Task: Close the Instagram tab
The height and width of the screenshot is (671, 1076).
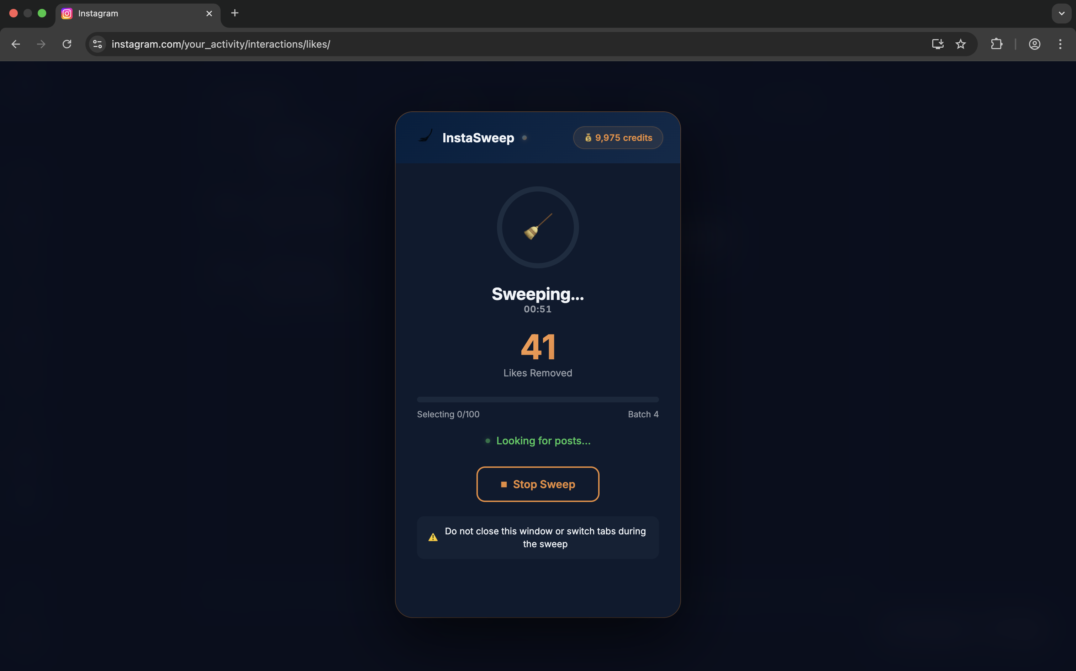Action: (x=209, y=13)
